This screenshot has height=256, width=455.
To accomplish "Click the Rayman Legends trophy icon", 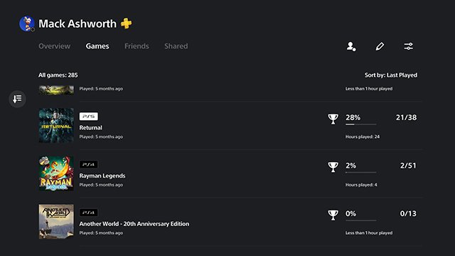I will (333, 167).
